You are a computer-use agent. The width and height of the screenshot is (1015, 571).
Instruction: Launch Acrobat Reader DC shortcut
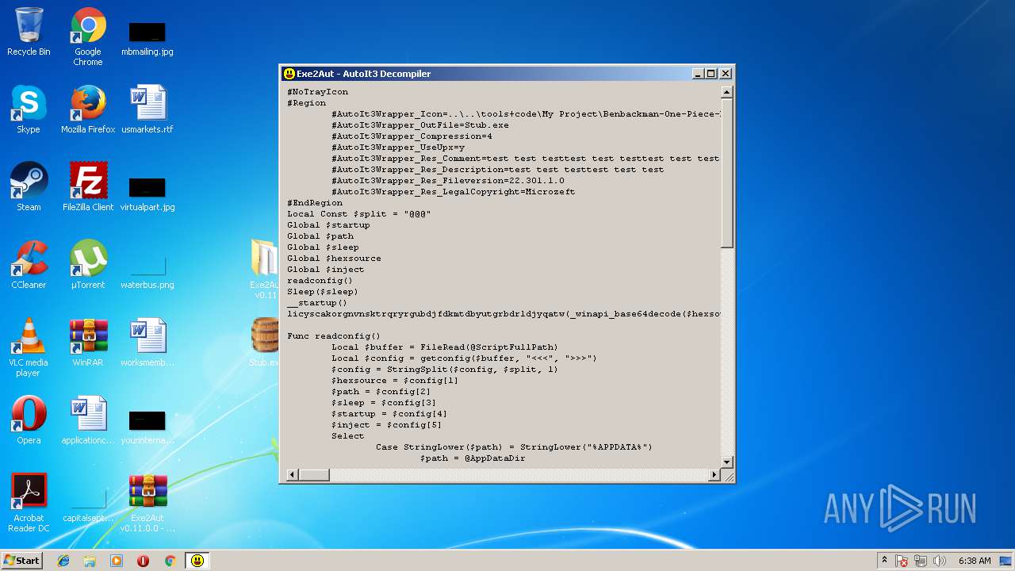point(29,504)
